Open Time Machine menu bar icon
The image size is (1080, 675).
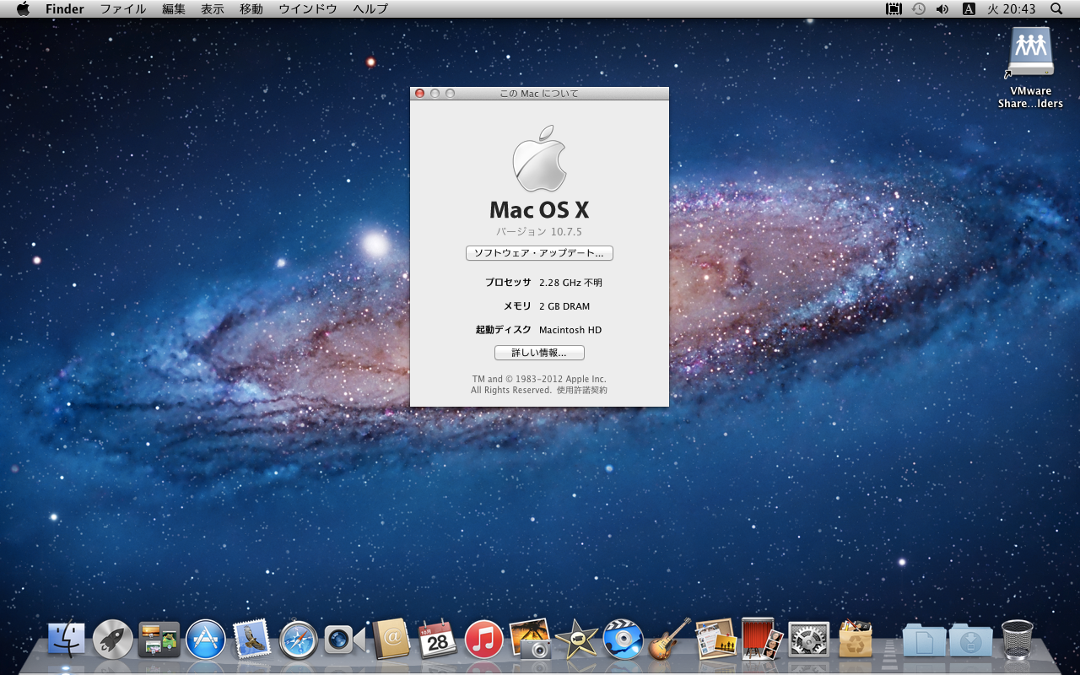point(918,9)
